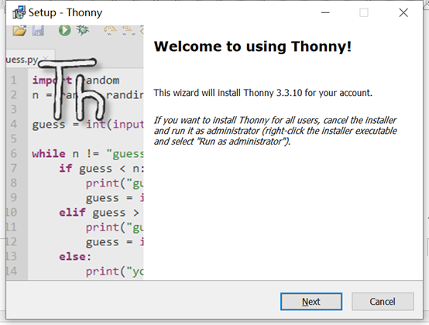
Task: Close the Setup - Thonny window
Action: pos(403,12)
